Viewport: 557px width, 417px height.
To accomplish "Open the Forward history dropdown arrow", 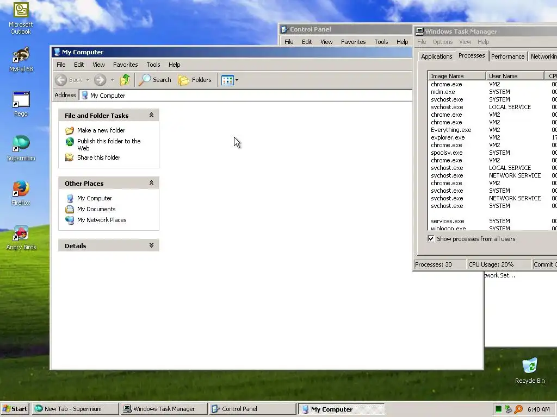I will point(112,80).
